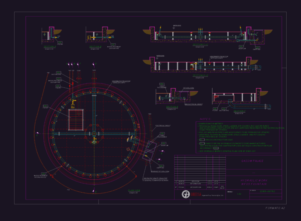Click the SECTION C-C title label
Image resolution: width=301 pixels, height=221 pixels.
tap(200, 44)
